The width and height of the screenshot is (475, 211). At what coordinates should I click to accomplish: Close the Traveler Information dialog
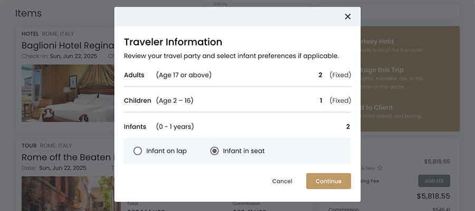348,16
